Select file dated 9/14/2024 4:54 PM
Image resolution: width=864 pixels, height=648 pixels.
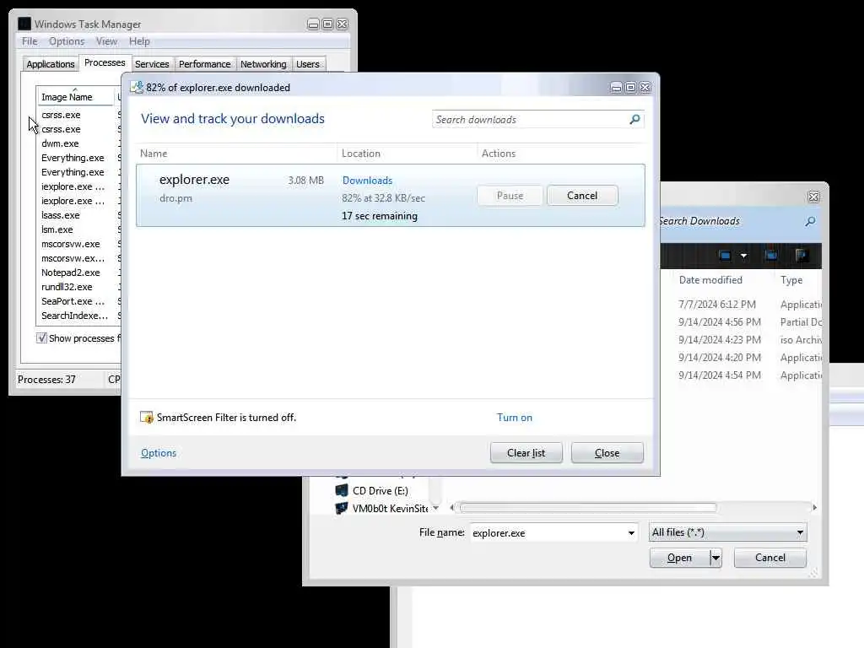(x=720, y=375)
